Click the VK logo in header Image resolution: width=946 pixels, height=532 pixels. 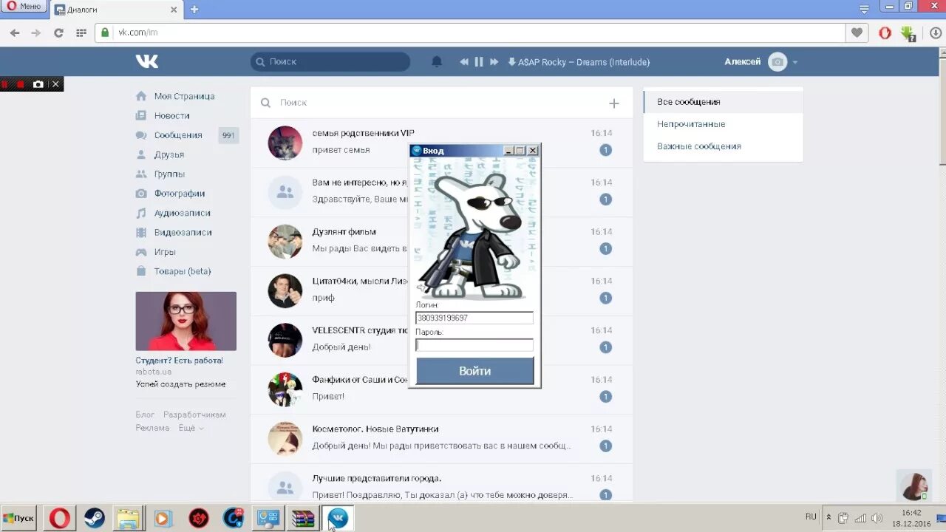pos(146,61)
